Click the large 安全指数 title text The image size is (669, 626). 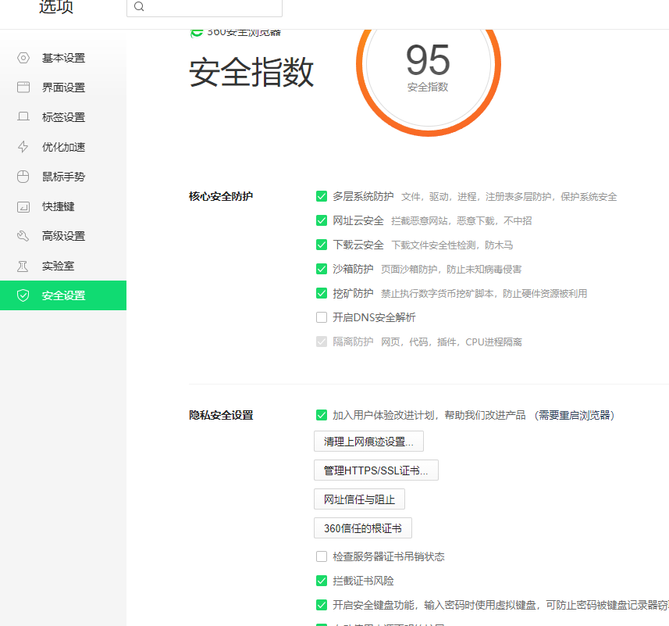pyautogui.click(x=251, y=72)
